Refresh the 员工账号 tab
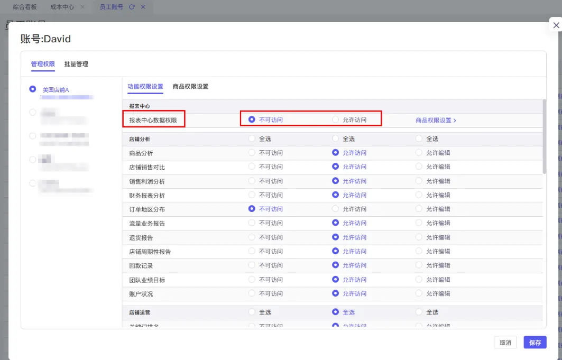The width and height of the screenshot is (562, 360). tap(132, 7)
